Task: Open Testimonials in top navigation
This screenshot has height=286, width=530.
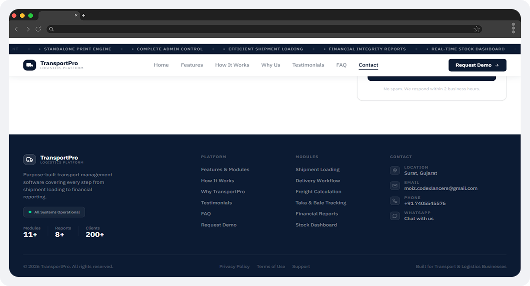Action: pos(308,65)
